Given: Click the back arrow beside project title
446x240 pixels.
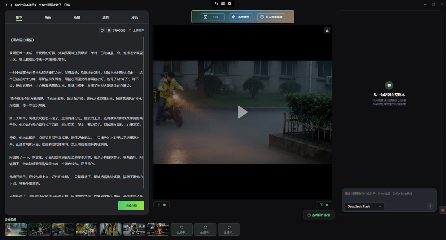Looking at the screenshot, I should (7, 5).
